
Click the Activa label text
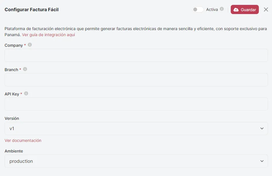point(212,9)
